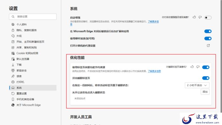Open 了解更多信息 link under 启动增强
The width and height of the screenshot is (222, 125).
coord(153,22)
